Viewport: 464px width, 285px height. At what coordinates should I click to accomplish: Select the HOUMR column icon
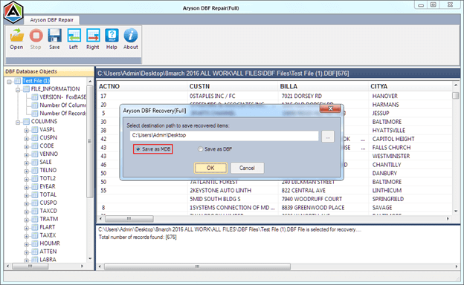(x=35, y=243)
